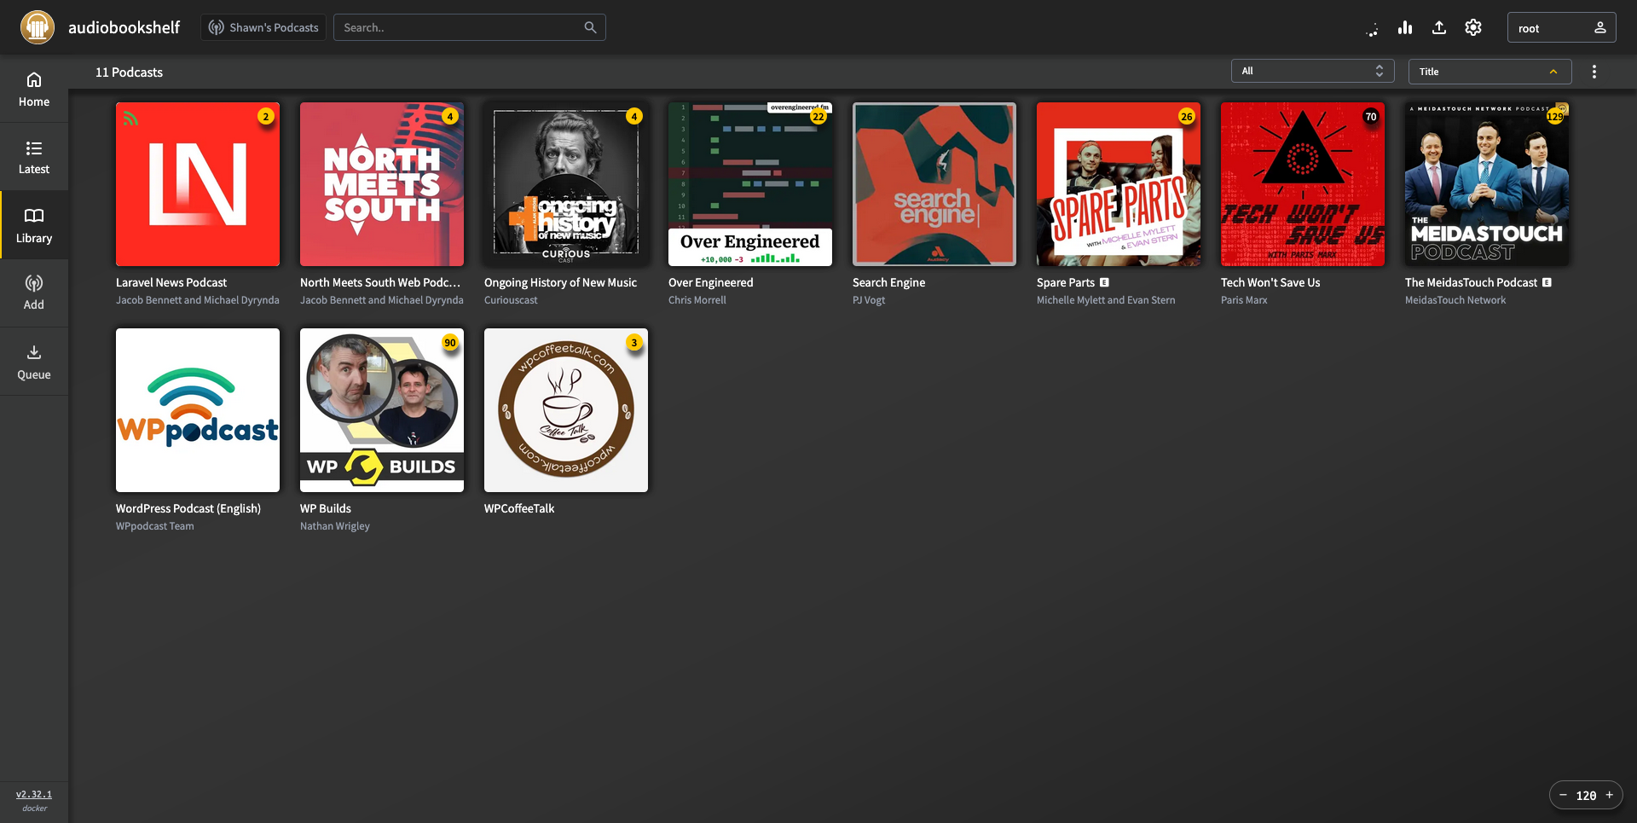Click the search magnifier icon
This screenshot has width=1637, height=823.
click(x=590, y=27)
